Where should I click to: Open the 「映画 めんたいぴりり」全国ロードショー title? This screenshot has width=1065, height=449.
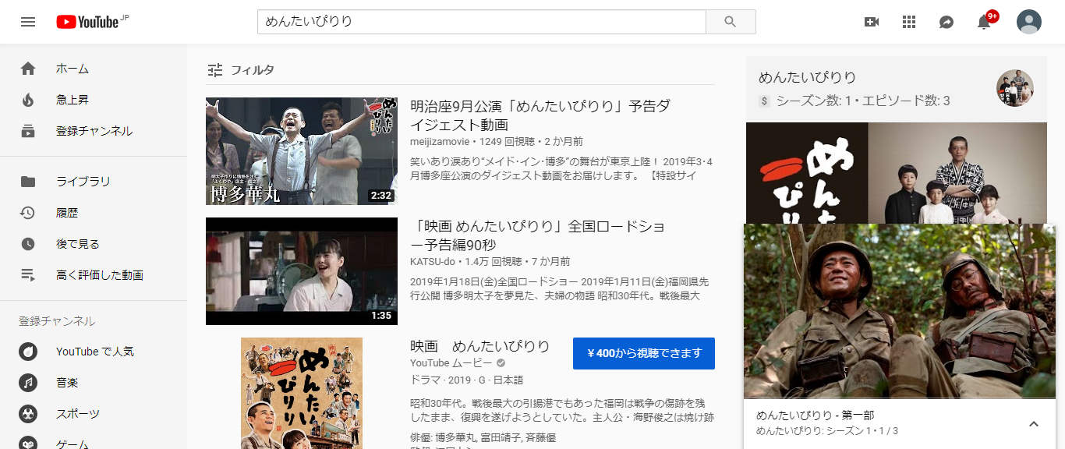[x=537, y=235]
